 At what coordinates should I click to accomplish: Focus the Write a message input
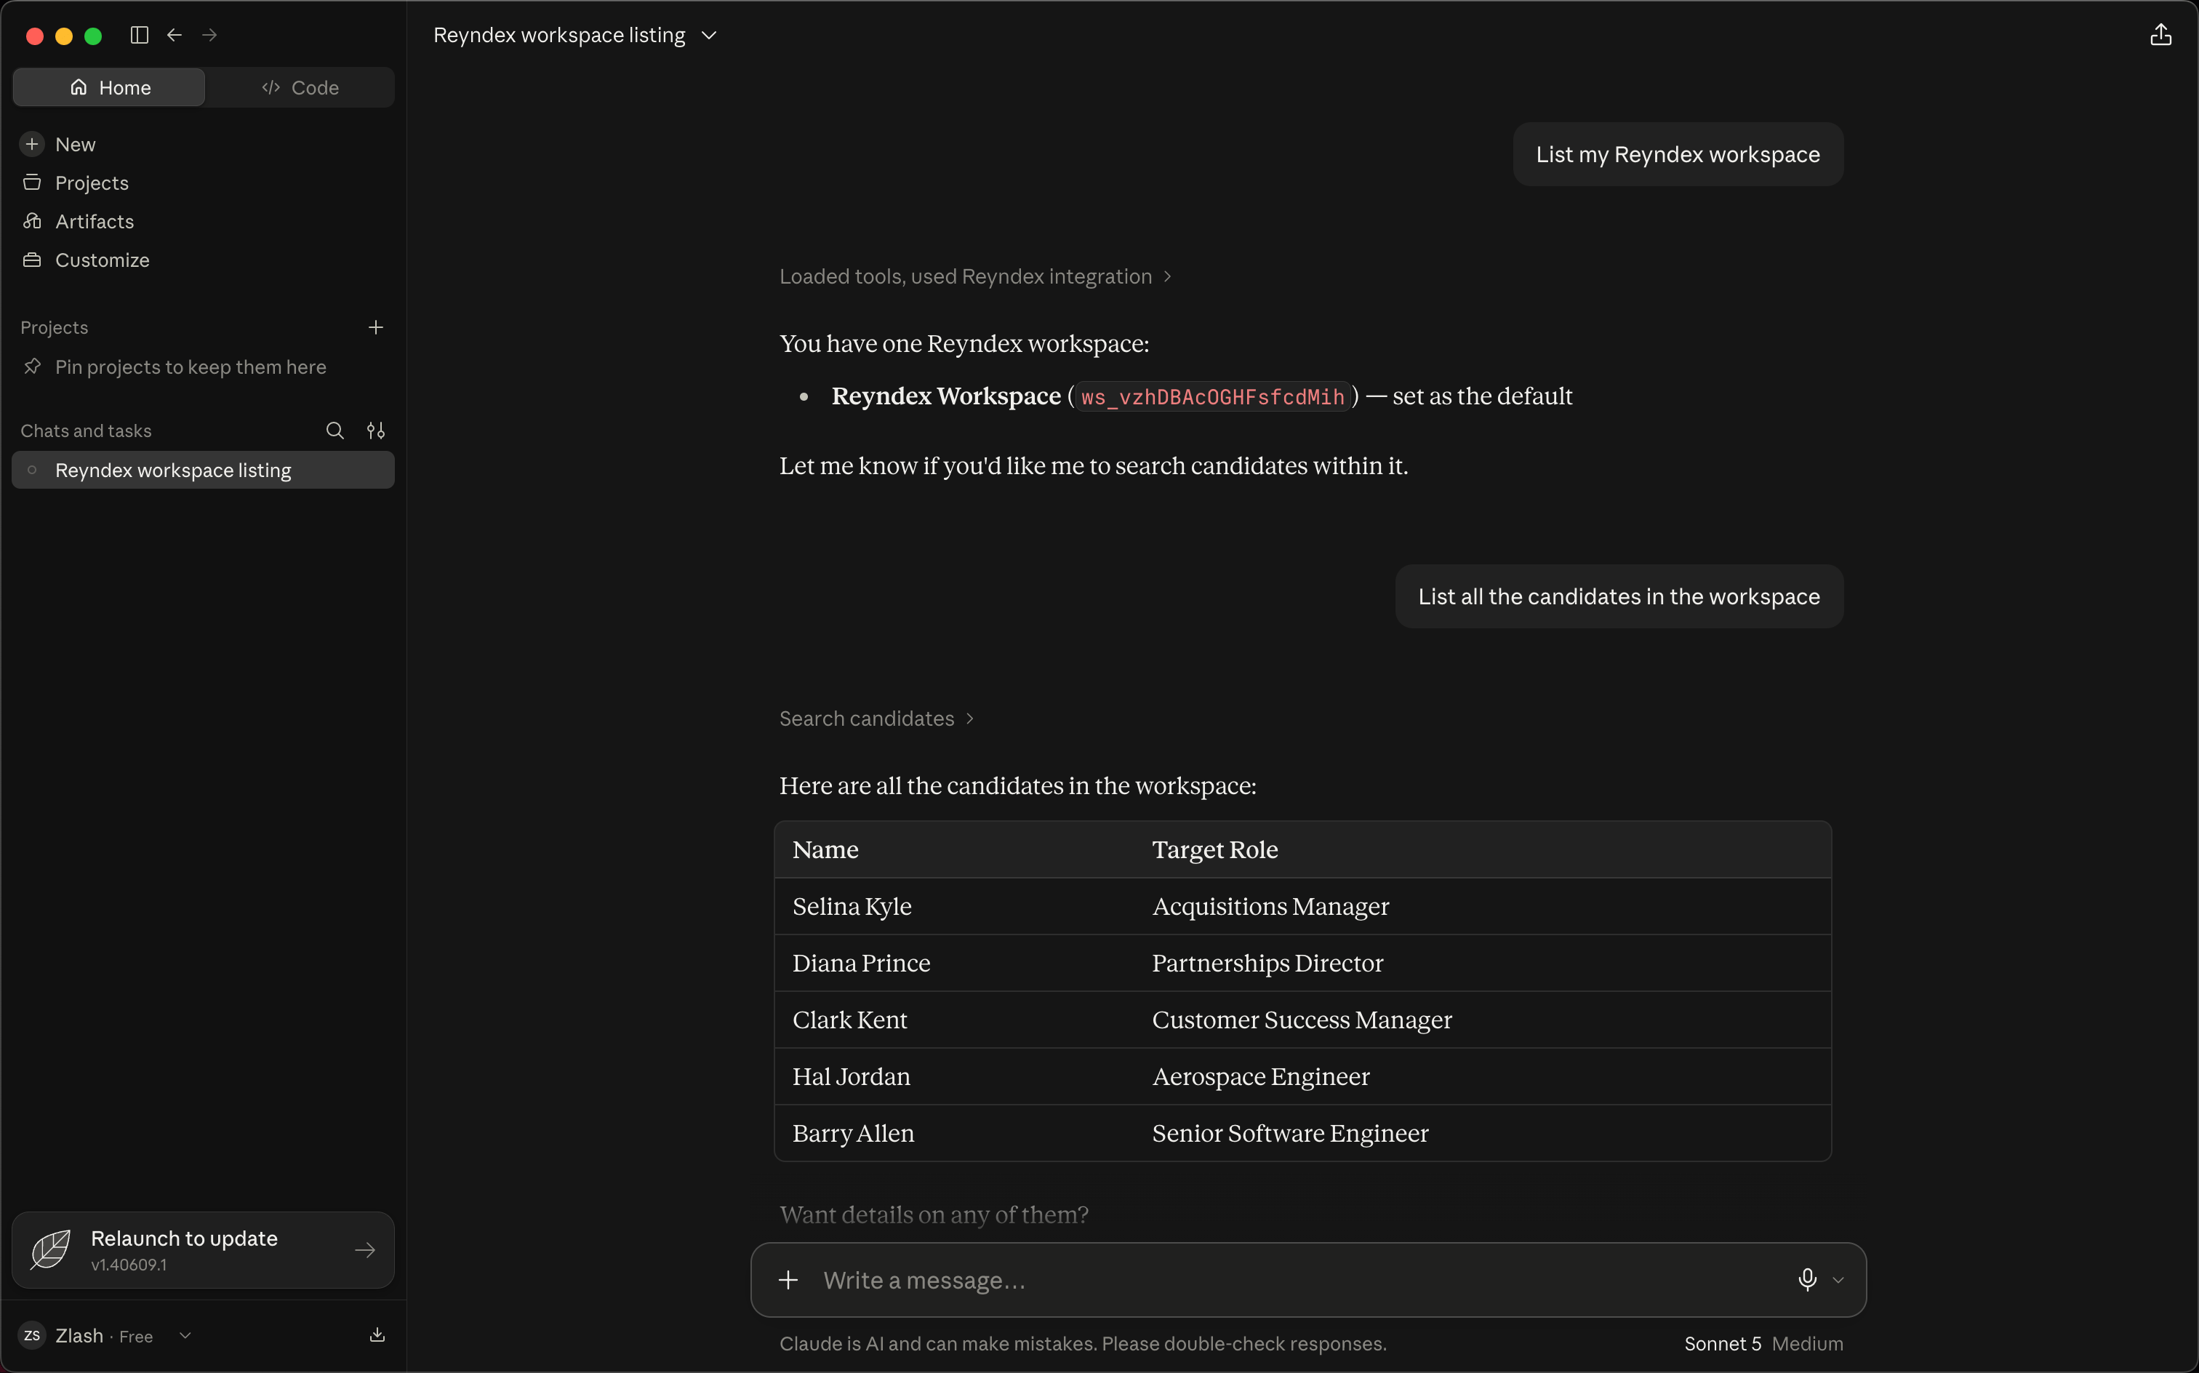[x=1298, y=1279]
